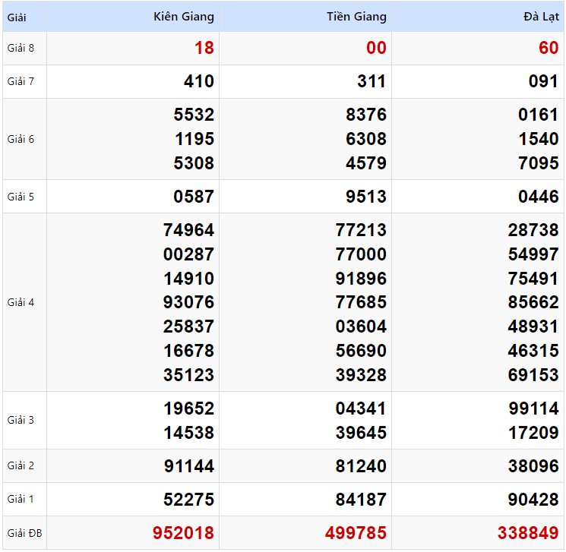Select the Giải 8 row label
This screenshot has height=552, width=566.
tap(21, 49)
